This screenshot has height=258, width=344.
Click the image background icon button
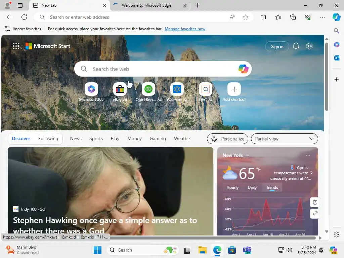315,202
